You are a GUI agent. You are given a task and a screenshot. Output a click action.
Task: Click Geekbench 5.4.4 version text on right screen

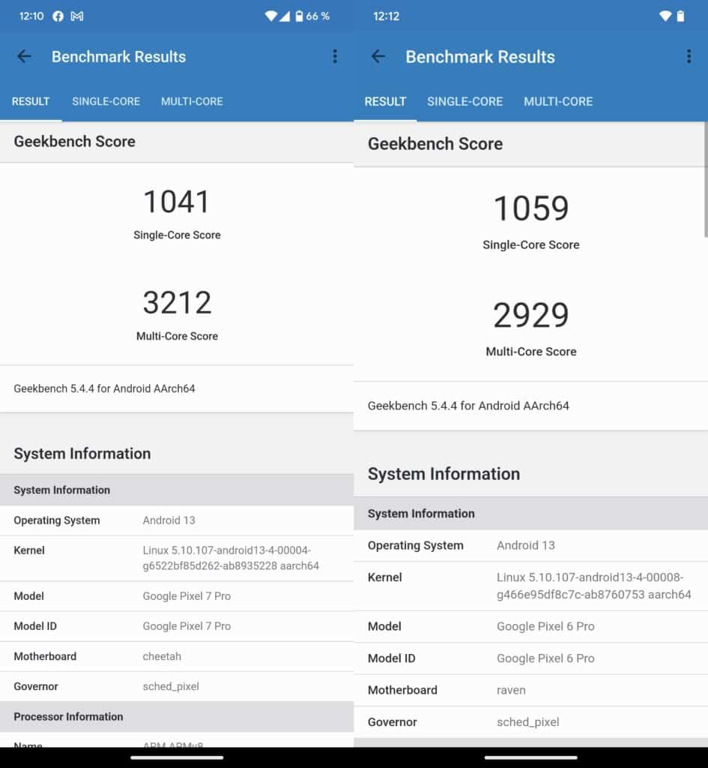[469, 406]
